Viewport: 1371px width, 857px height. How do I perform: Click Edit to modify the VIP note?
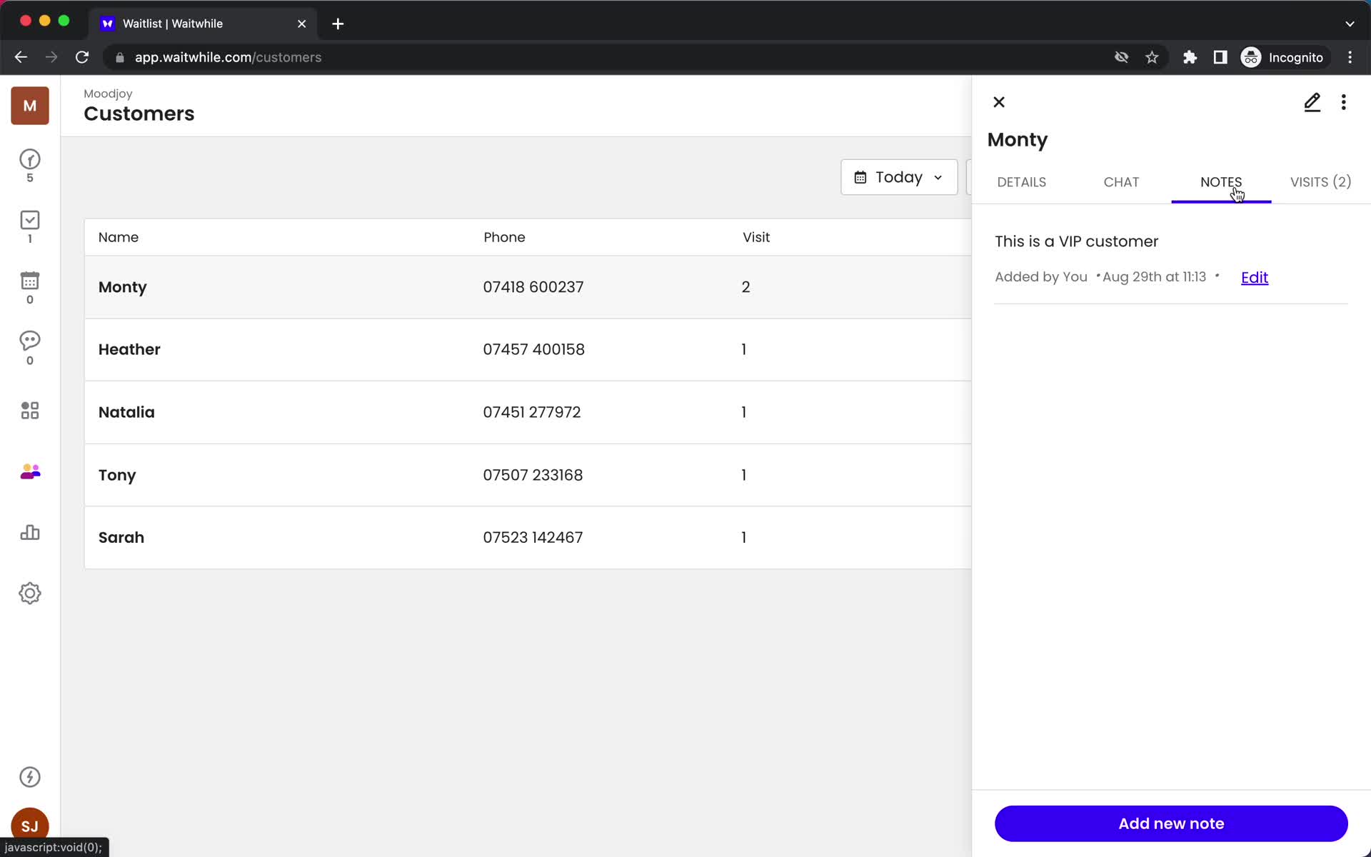[x=1254, y=276]
